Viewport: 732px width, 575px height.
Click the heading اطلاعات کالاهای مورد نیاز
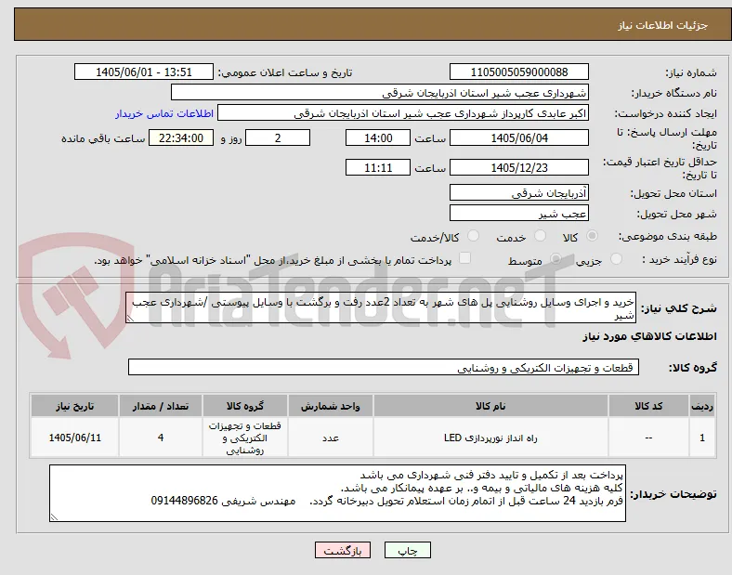[649, 336]
